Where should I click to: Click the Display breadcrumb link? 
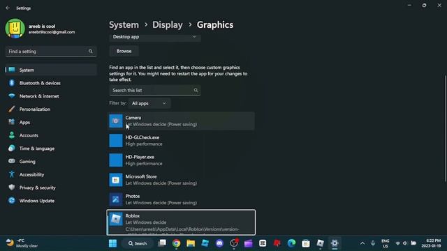click(x=168, y=25)
